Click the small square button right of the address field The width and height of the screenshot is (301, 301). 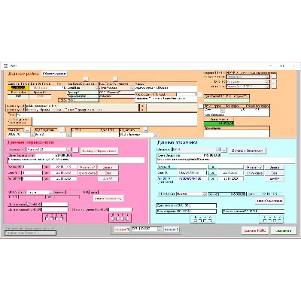[200, 95]
